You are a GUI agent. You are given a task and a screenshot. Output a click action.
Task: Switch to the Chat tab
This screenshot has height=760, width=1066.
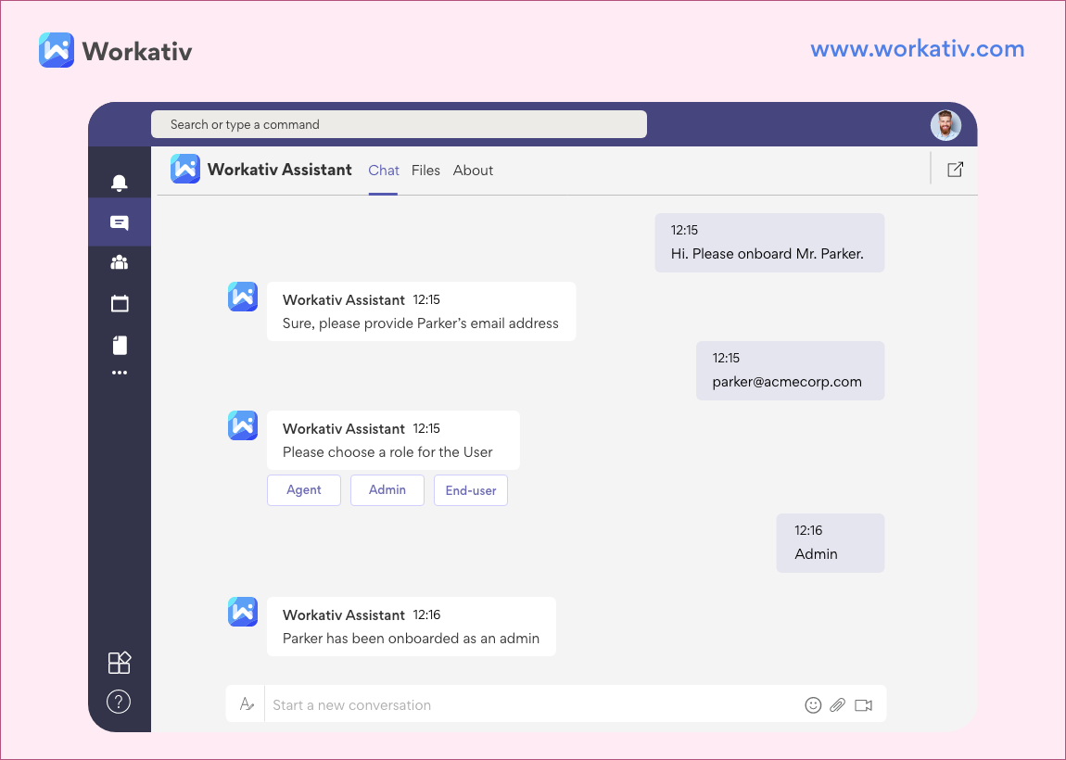(x=384, y=171)
